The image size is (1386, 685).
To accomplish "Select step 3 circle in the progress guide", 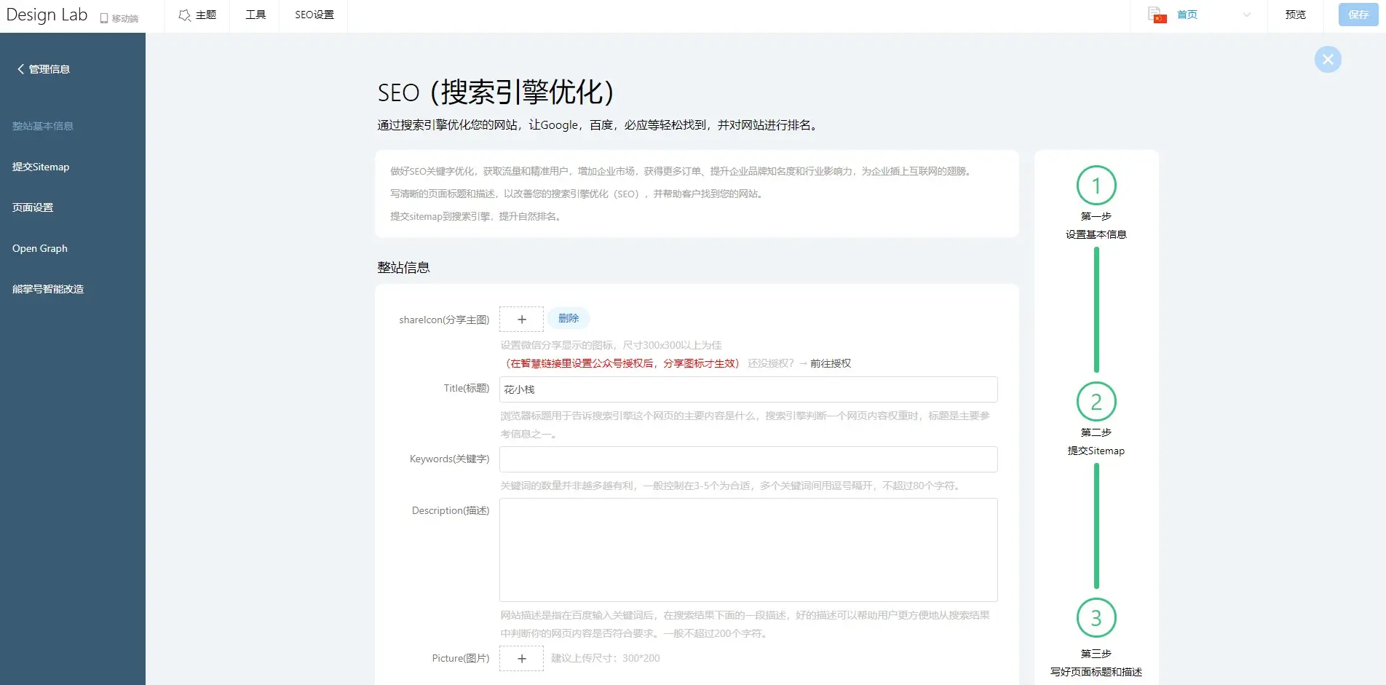I will tap(1096, 618).
